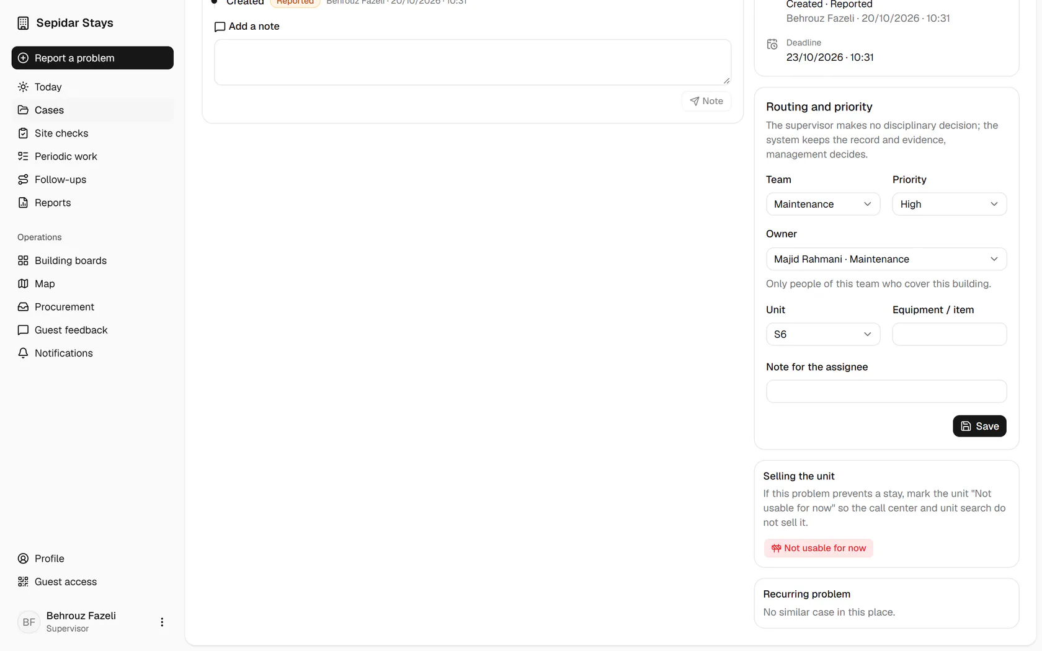Click the text No similar case in this place.
Screen dimensions: 1042x651
829,612
